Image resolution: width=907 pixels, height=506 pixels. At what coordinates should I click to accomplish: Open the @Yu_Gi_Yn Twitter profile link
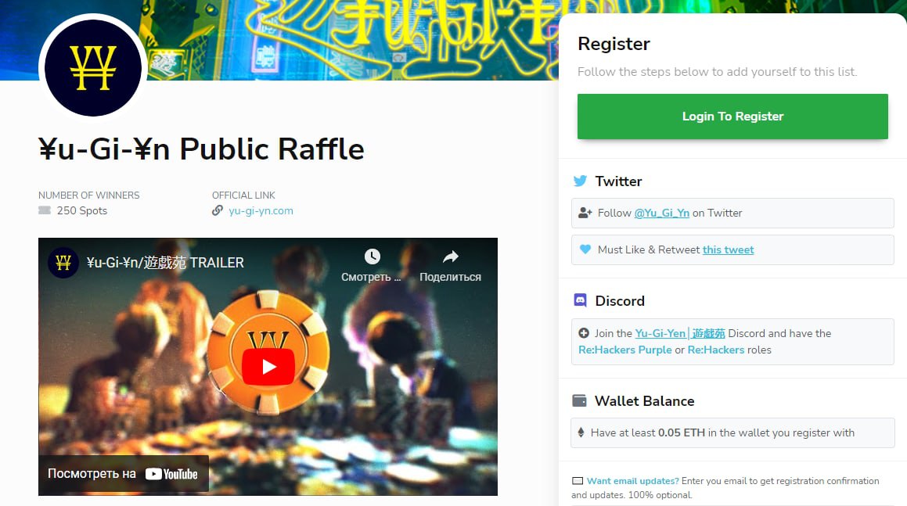[x=662, y=213]
